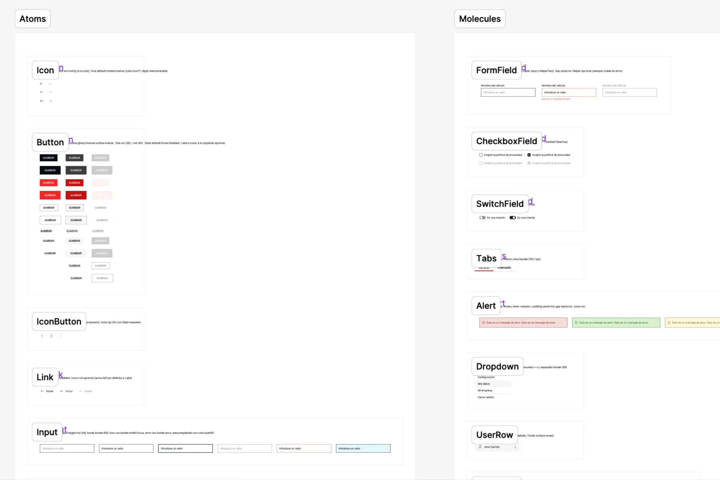
Task: Click the IconButton kebab with gray hover background
Action: [52, 336]
